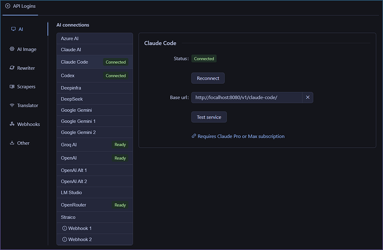
Task: Open OpenRouter connection
Action: 95,205
